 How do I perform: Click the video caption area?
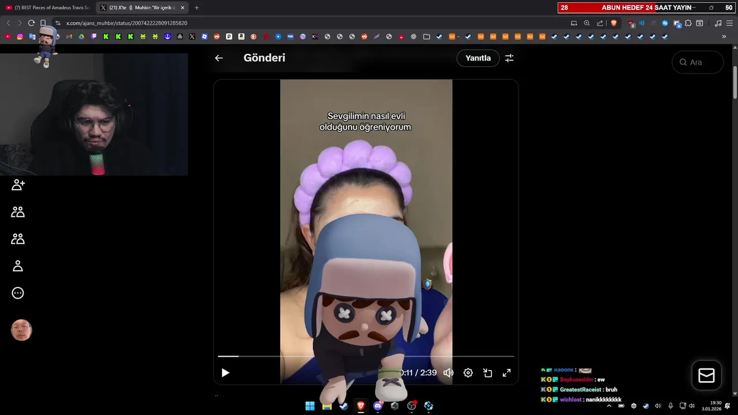[x=366, y=121]
